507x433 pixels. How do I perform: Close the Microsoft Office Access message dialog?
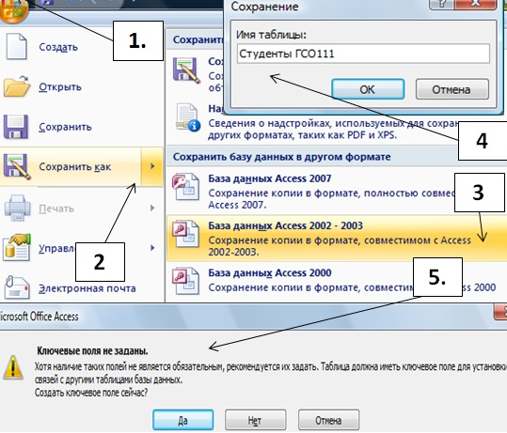click(x=501, y=312)
